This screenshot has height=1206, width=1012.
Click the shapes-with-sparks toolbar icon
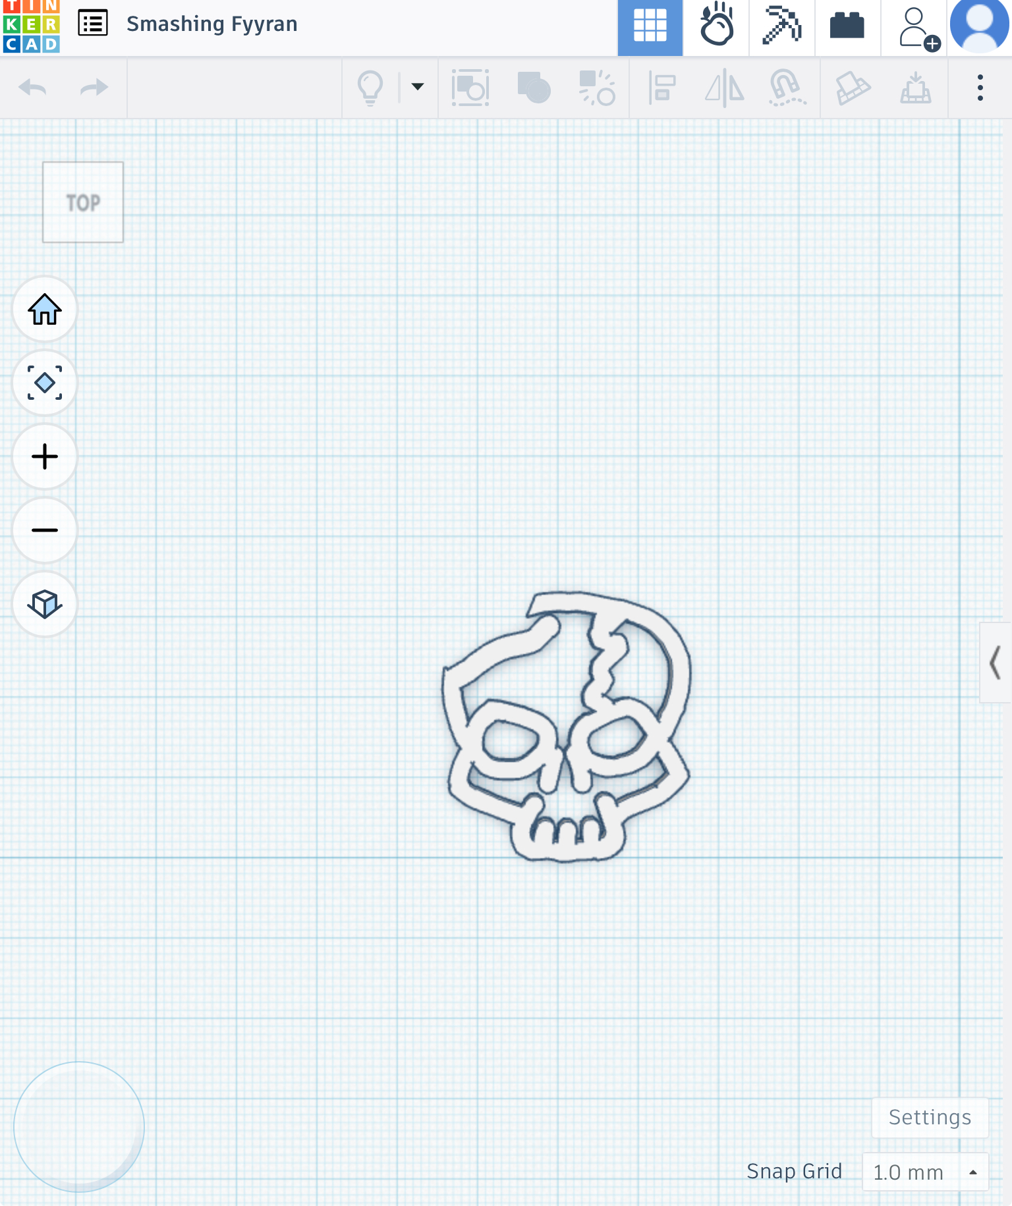(x=597, y=88)
